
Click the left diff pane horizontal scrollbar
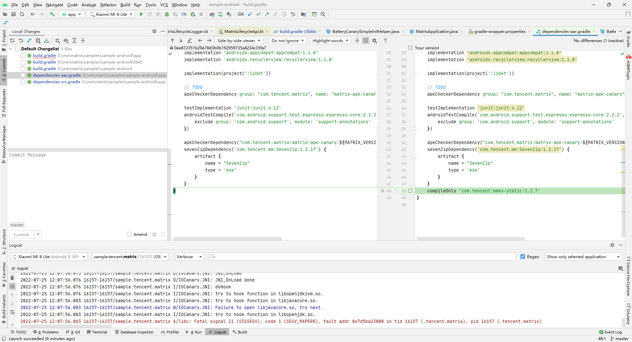pyautogui.click(x=227, y=239)
